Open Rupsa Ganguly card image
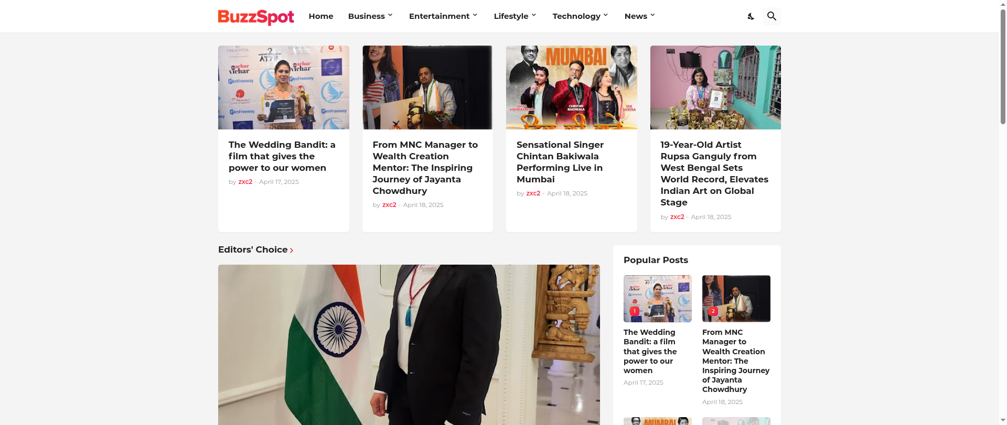 coord(715,88)
